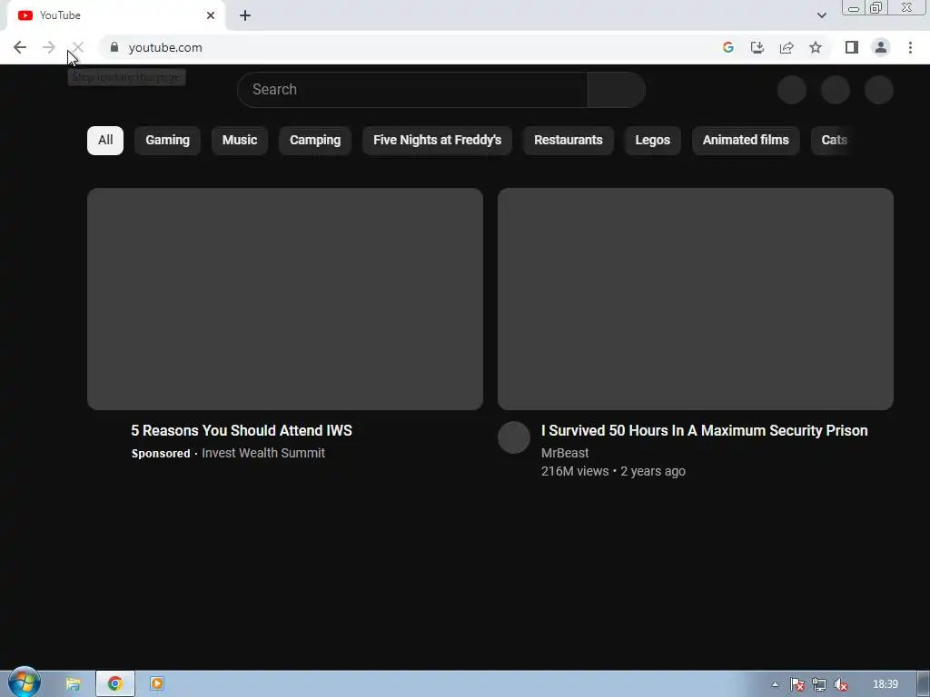Viewport: 930px width, 697px height.
Task: Click the Chrome taskbar icon
Action: pos(115,684)
